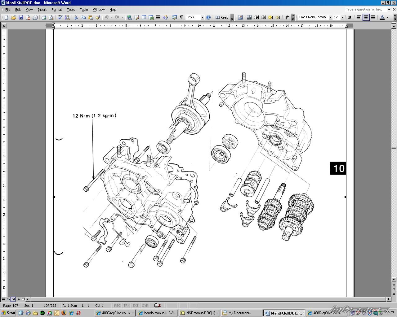Toggle Justify paragraph alignment
Viewport: 397px width, 317px height.
(x=373, y=17)
